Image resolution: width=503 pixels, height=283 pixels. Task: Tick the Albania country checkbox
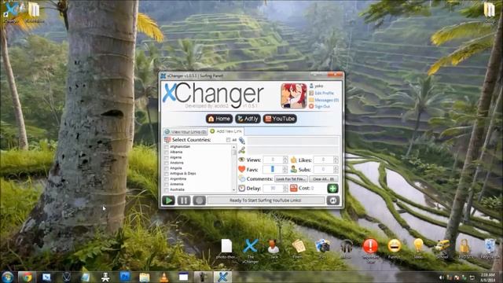[x=166, y=152]
